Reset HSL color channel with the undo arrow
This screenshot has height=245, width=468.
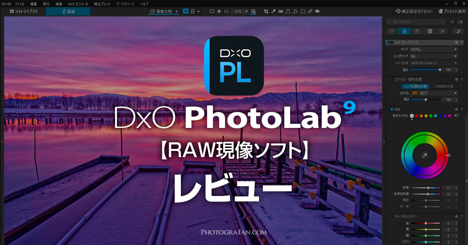tap(456, 116)
